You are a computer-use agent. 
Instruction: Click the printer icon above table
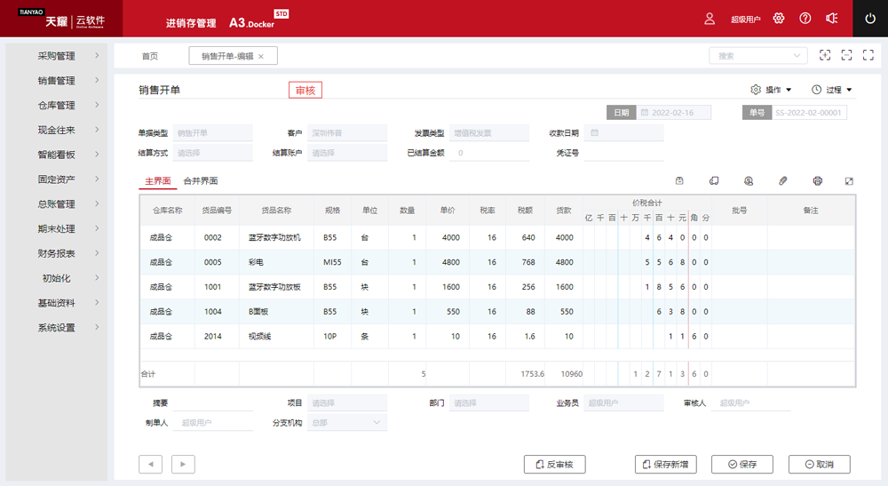pyautogui.click(x=817, y=181)
